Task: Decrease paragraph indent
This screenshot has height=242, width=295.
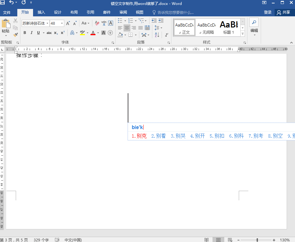Action: [154, 20]
